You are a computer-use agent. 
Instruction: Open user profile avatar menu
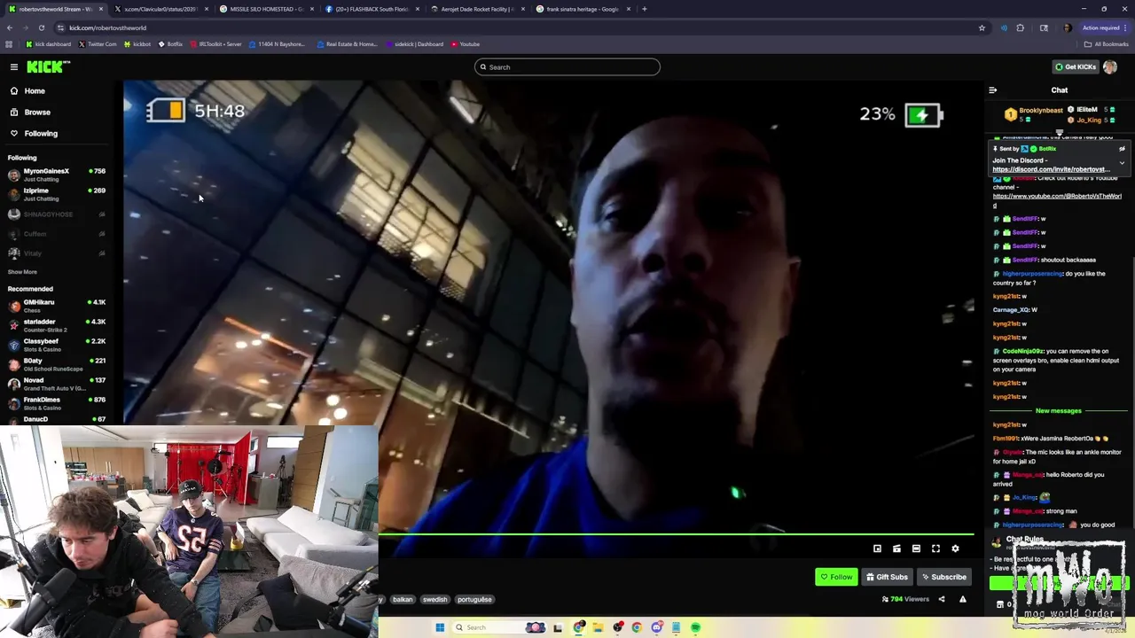[x=1110, y=66]
